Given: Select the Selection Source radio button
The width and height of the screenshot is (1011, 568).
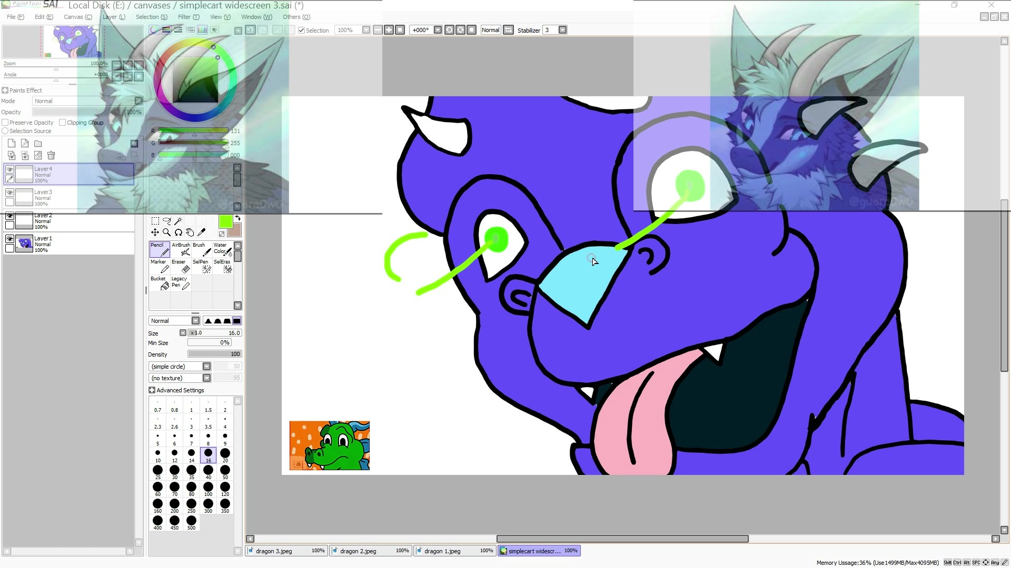Looking at the screenshot, I should [5, 131].
